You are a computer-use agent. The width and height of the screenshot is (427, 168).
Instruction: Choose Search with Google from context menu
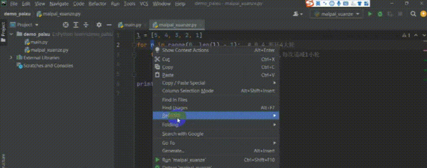[x=216, y=134]
